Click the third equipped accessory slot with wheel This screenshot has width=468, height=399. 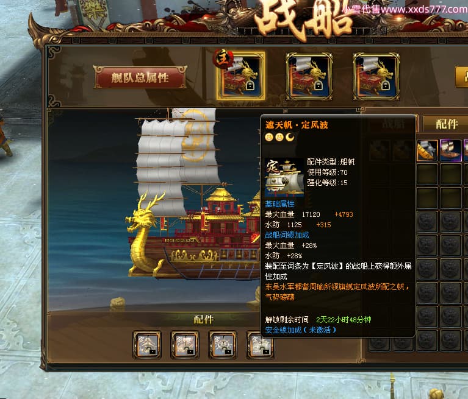(x=222, y=345)
